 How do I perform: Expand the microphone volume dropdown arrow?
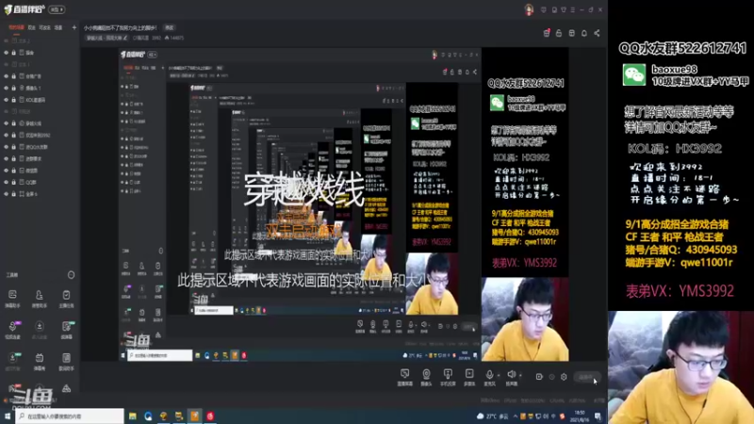point(499,375)
